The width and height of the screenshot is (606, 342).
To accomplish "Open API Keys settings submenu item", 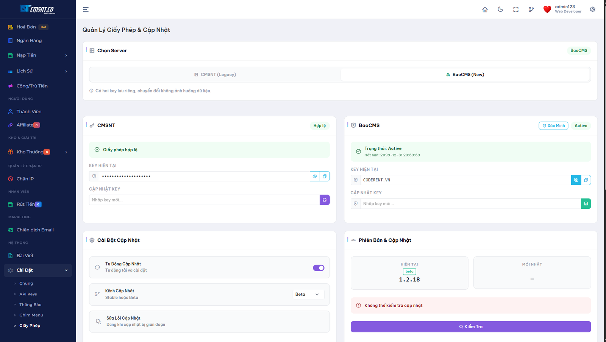I will tap(28, 294).
